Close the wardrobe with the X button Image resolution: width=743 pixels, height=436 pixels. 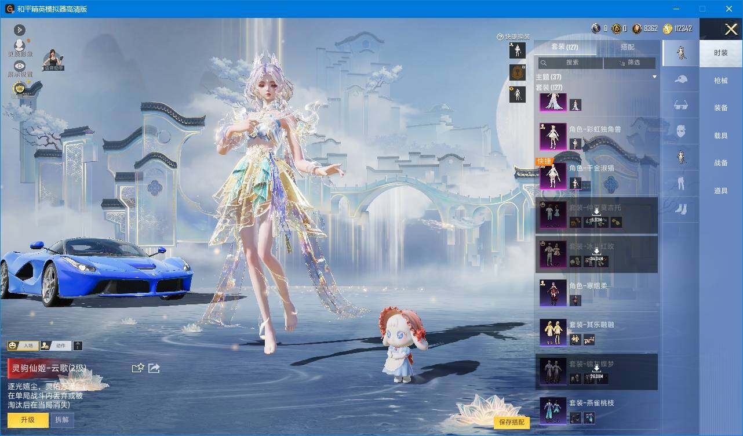(731, 29)
